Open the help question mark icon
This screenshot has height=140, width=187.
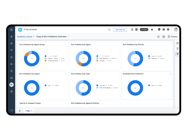[x=164, y=29]
